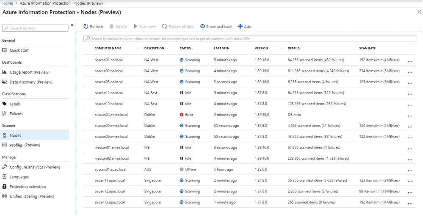Viewport: 423px width, 216px height.
Task: Open the Labels page
Action: pos(15,104)
